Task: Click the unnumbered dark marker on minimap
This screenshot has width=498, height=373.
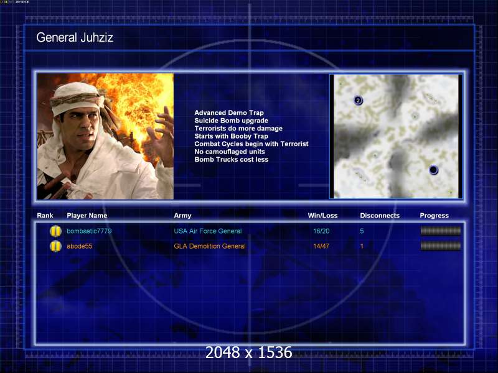Action: (x=433, y=170)
